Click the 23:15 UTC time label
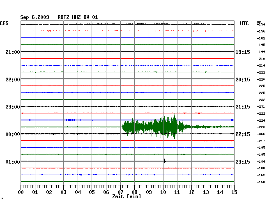 243,161
